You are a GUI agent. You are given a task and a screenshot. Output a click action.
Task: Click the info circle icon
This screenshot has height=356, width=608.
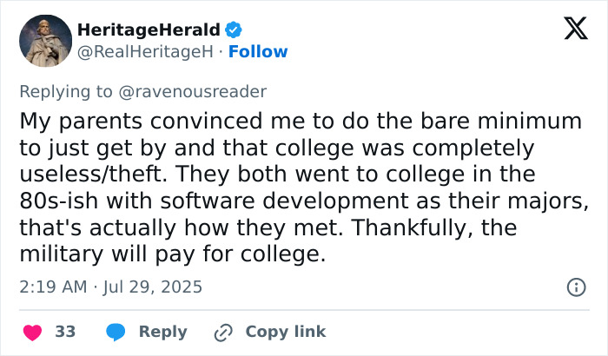pyautogui.click(x=575, y=286)
